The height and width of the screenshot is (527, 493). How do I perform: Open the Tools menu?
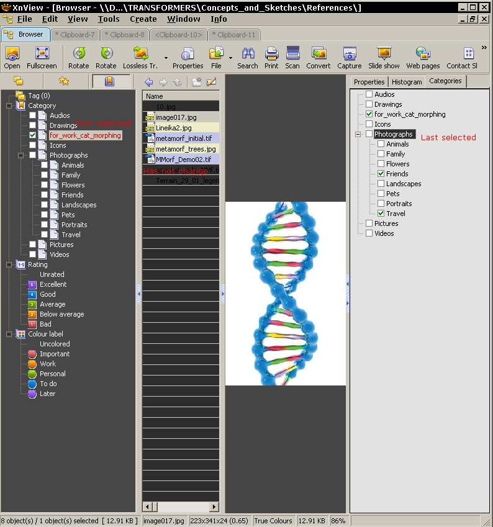(109, 19)
